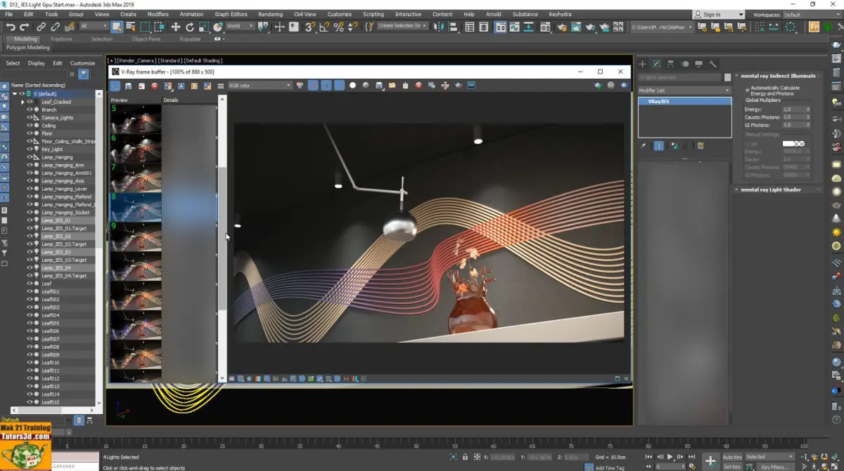Toggle Automatically Calculate Energy and Photons checkbox
The width and height of the screenshot is (844, 471).
tap(747, 89)
